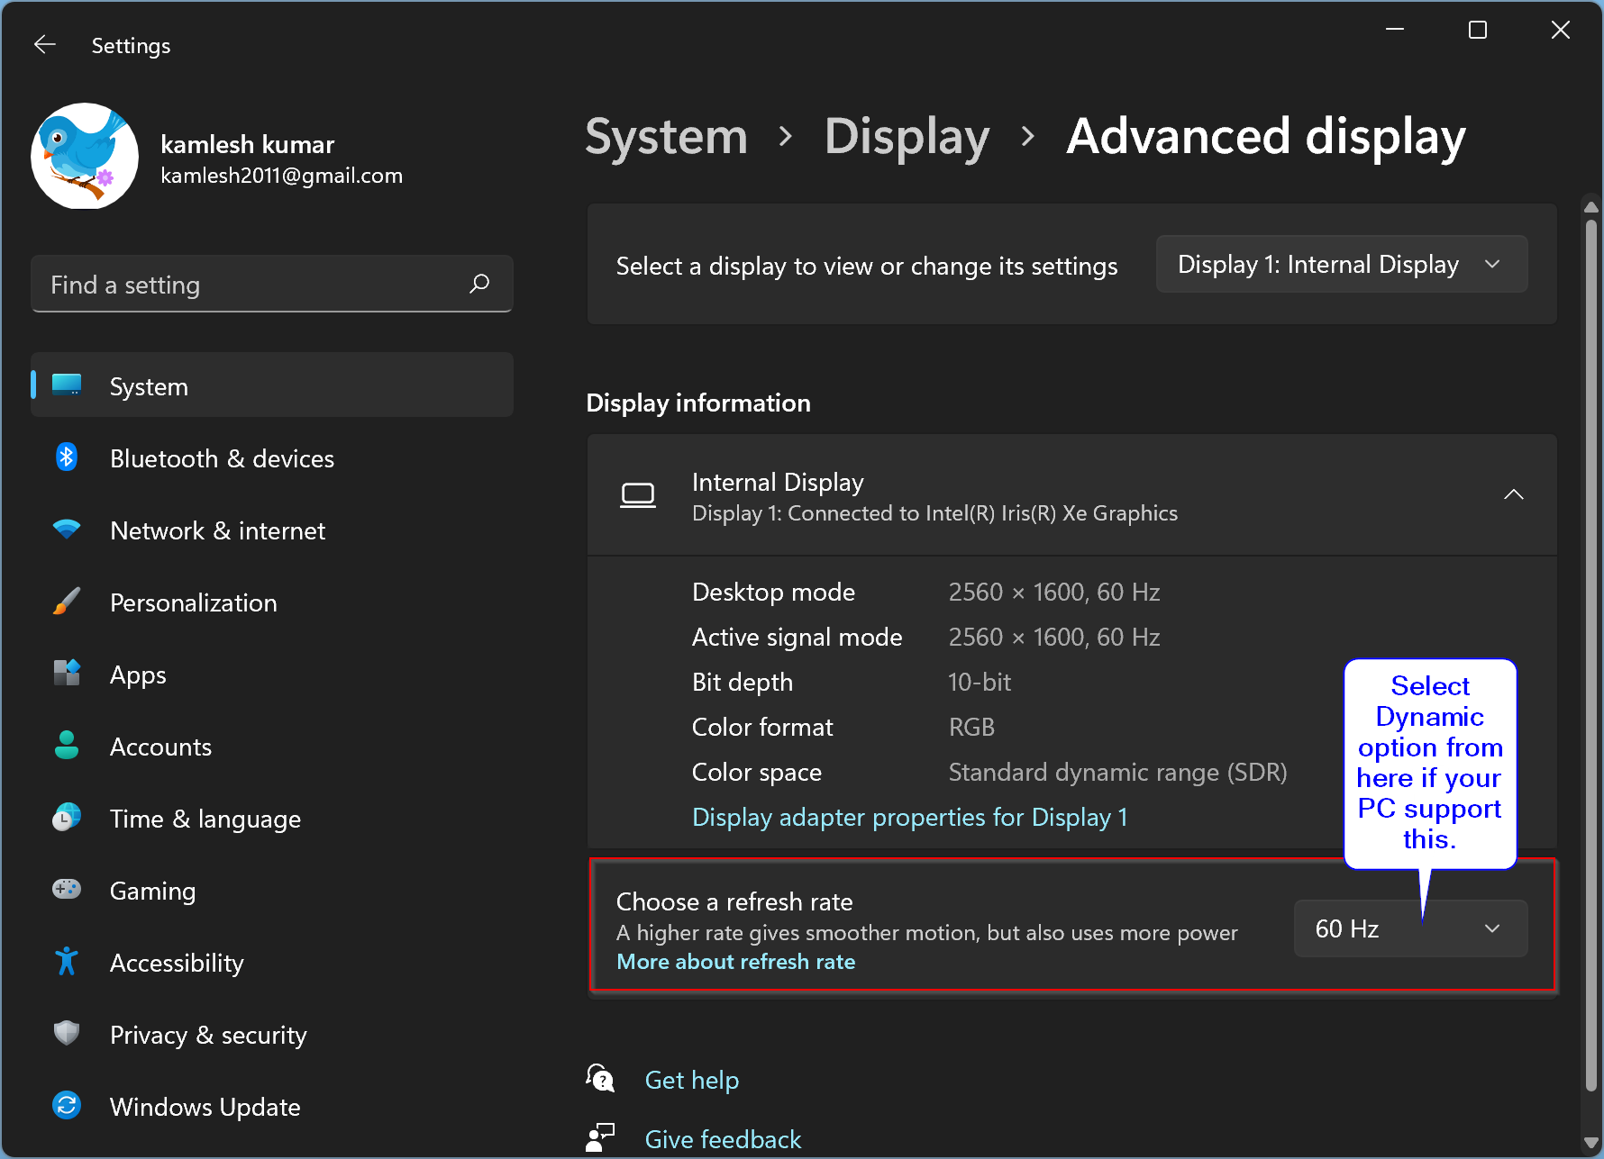Open Windows Update page
This screenshot has width=1604, height=1159.
(272, 1106)
